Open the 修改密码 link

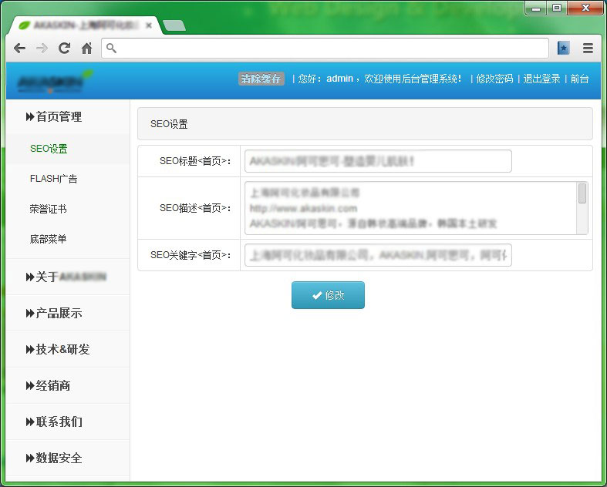coord(494,79)
